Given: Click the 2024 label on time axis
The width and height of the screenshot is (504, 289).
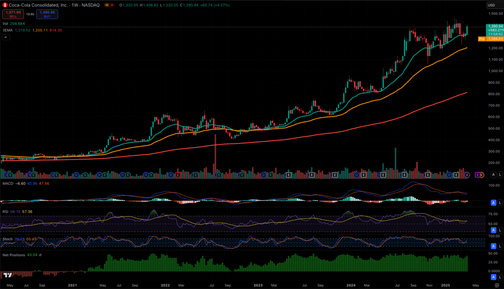Looking at the screenshot, I should click(x=351, y=285).
